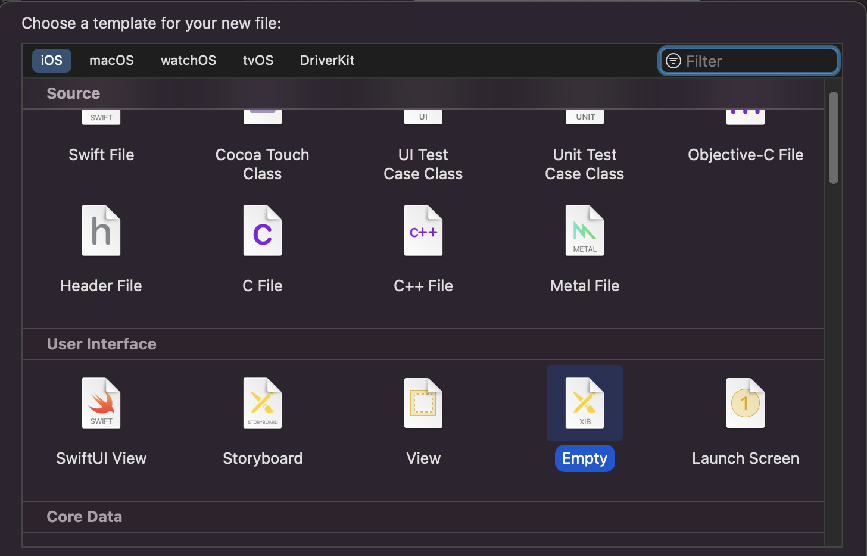Viewport: 867px width, 556px height.
Task: Choose the C File template icon
Action: click(263, 230)
